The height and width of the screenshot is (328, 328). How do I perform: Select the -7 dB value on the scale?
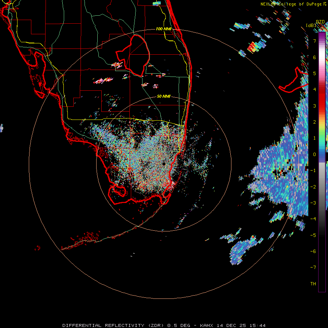point(313,268)
